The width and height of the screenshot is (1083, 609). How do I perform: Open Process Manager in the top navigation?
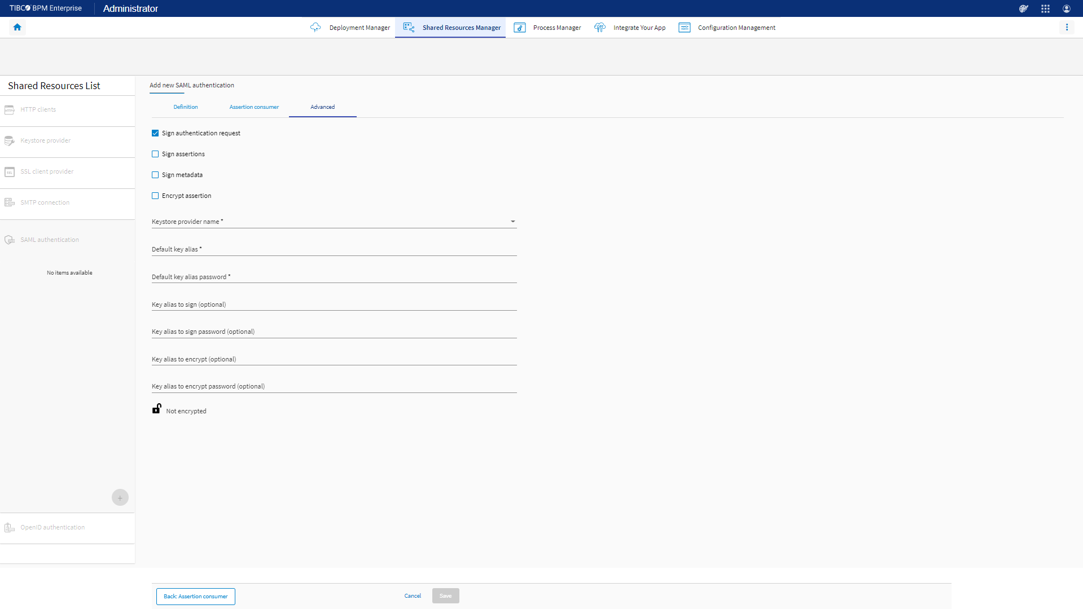tap(557, 28)
